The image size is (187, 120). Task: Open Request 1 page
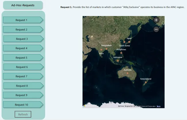tap(23, 20)
